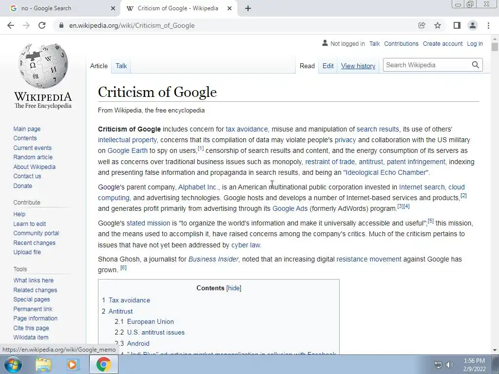The width and height of the screenshot is (499, 374).
Task: Open the View history tab
Action: point(358,66)
